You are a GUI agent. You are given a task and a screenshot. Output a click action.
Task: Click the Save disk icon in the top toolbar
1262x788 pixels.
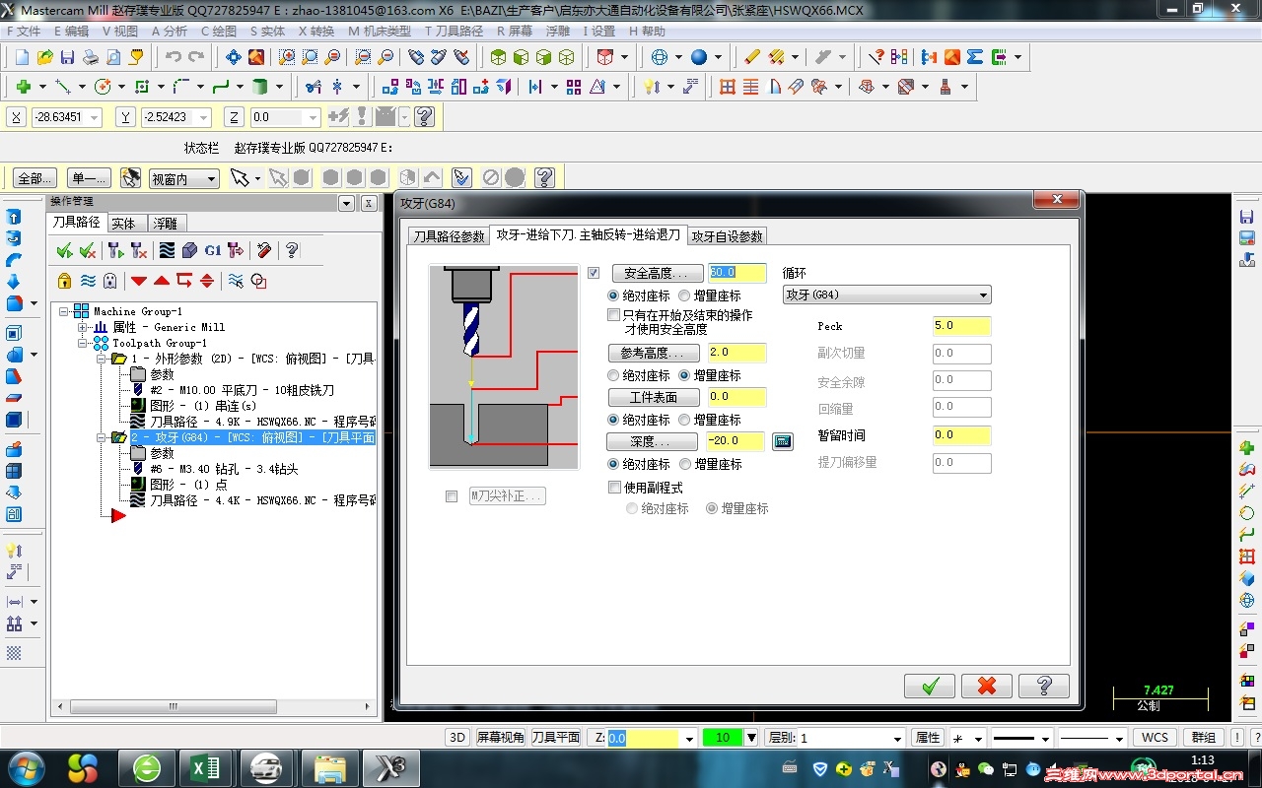pos(67,57)
